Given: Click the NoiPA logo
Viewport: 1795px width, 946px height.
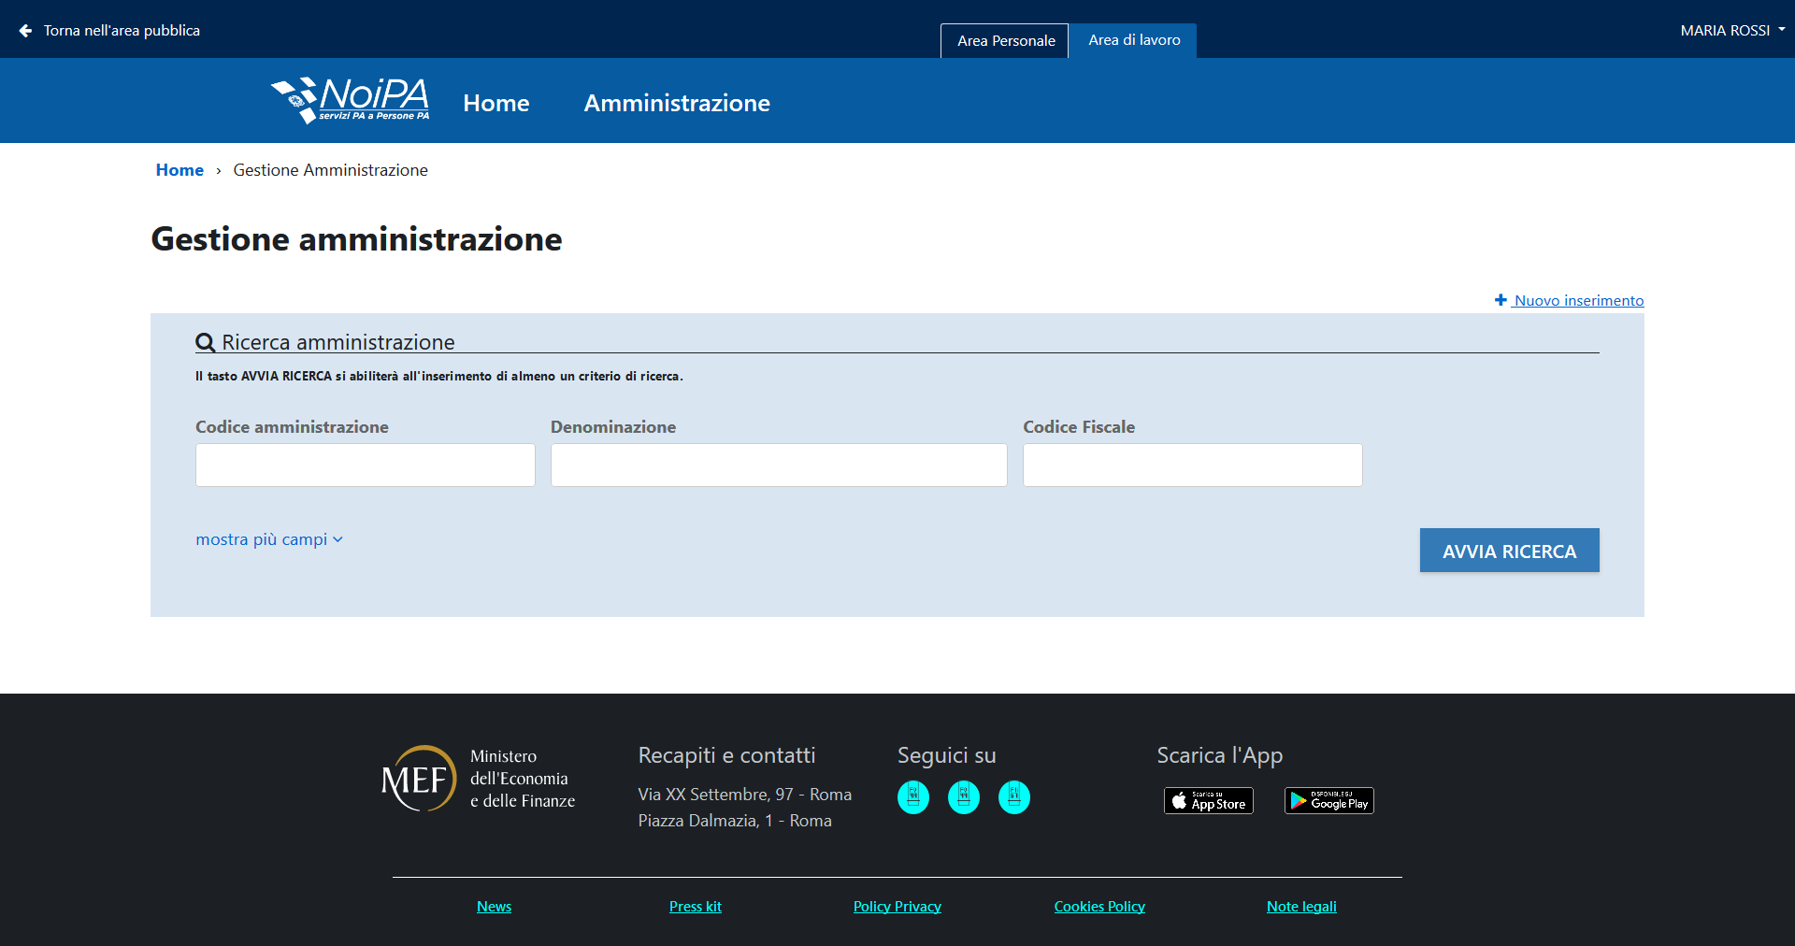Looking at the screenshot, I should tap(350, 101).
